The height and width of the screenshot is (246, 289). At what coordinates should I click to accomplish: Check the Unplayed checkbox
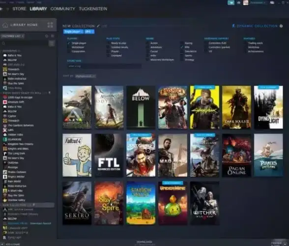click(108, 56)
